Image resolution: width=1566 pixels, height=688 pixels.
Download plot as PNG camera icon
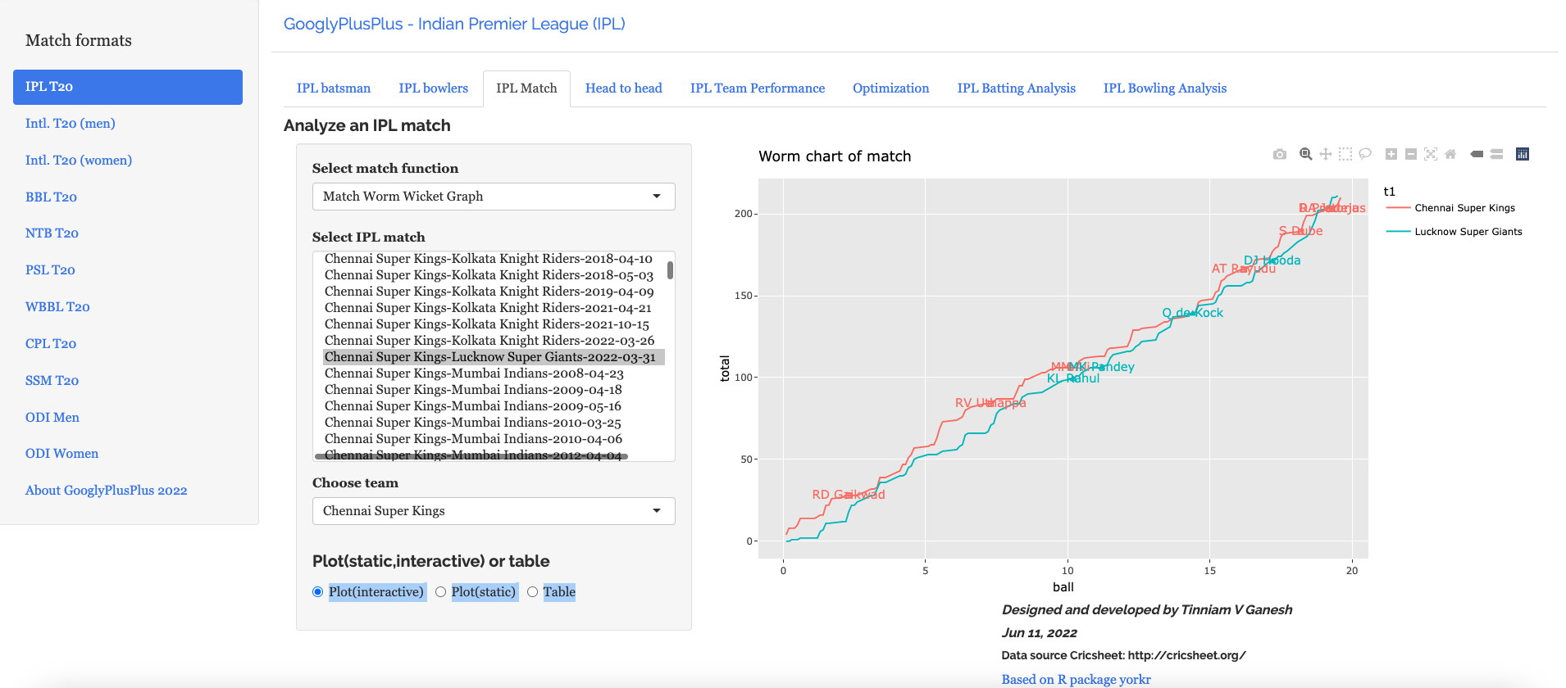1280,154
